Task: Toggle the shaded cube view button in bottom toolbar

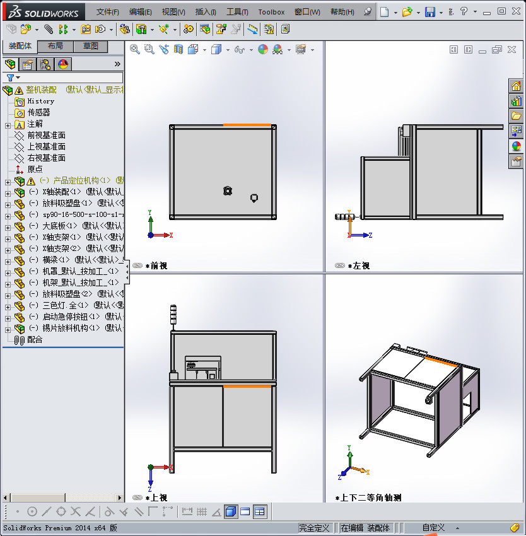Action: (x=231, y=511)
